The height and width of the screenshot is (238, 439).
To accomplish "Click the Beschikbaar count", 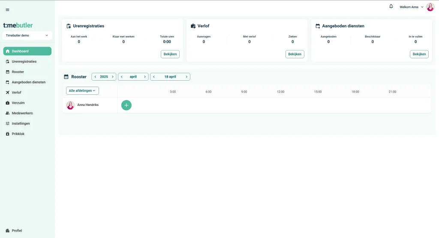I will pyautogui.click(x=373, y=42).
